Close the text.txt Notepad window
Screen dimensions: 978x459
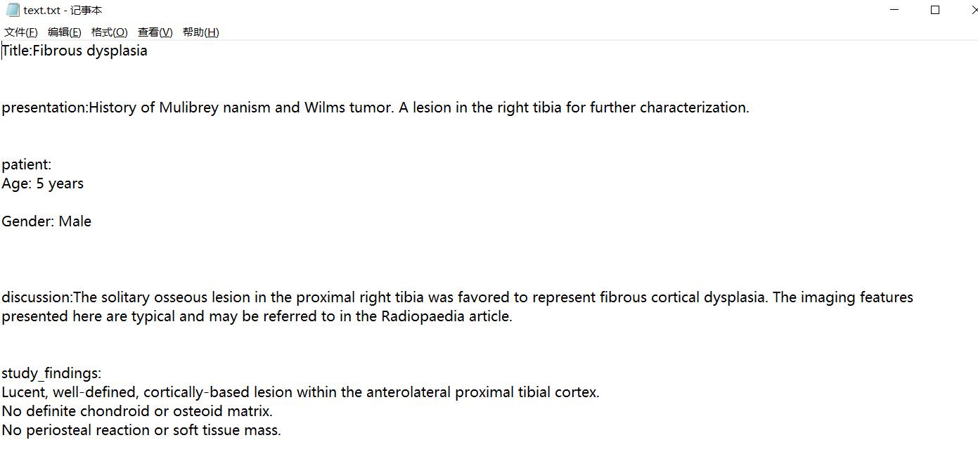pyautogui.click(x=973, y=10)
